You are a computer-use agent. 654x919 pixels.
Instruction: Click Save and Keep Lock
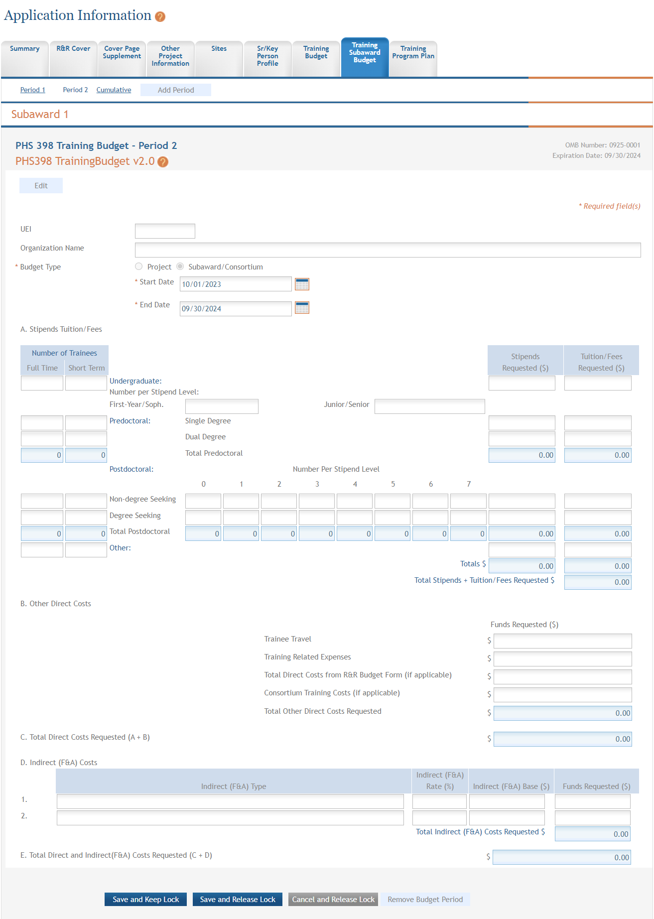(145, 899)
